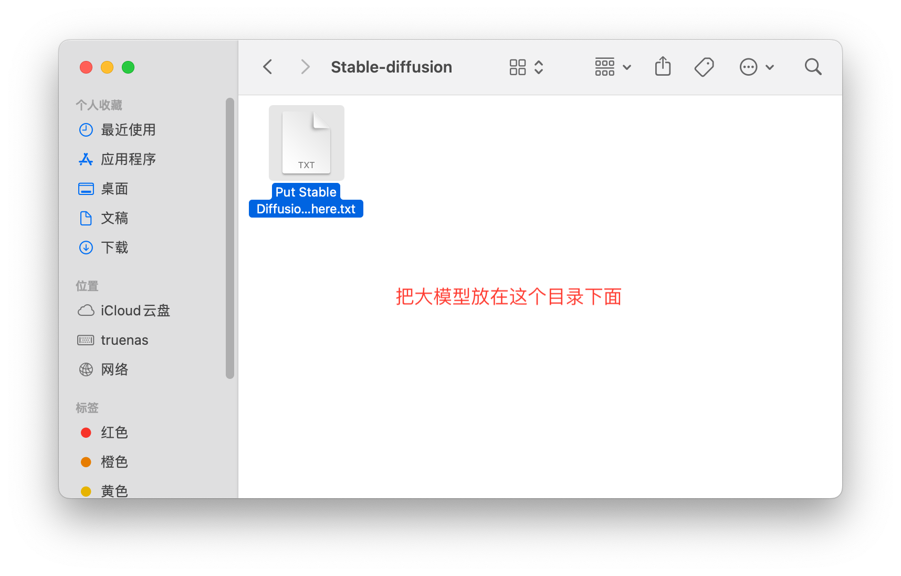Screen dimensions: 901x576
Task: Switch to icon grid view
Action: tap(517, 67)
